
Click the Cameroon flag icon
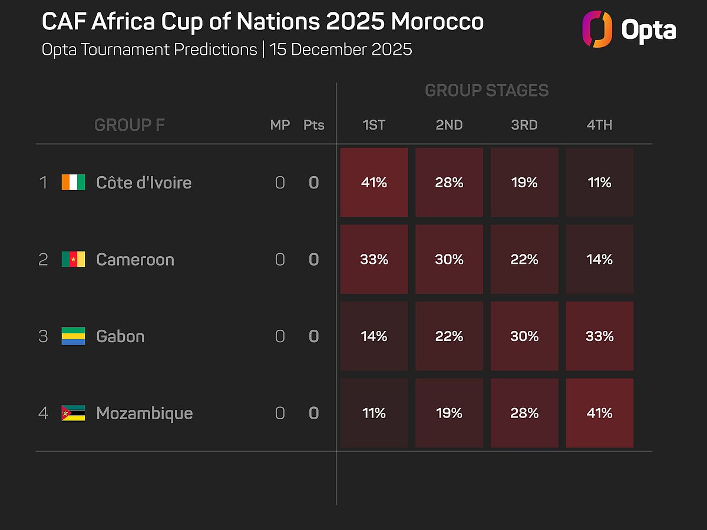click(73, 259)
